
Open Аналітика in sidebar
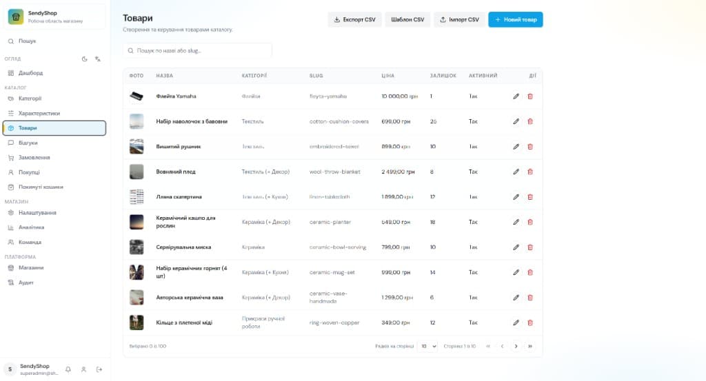point(54,227)
